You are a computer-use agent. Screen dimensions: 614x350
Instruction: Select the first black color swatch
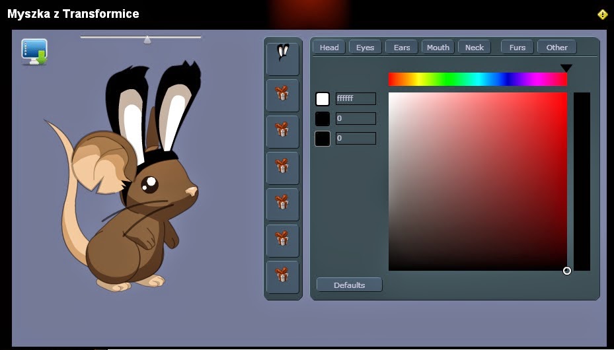(x=323, y=119)
